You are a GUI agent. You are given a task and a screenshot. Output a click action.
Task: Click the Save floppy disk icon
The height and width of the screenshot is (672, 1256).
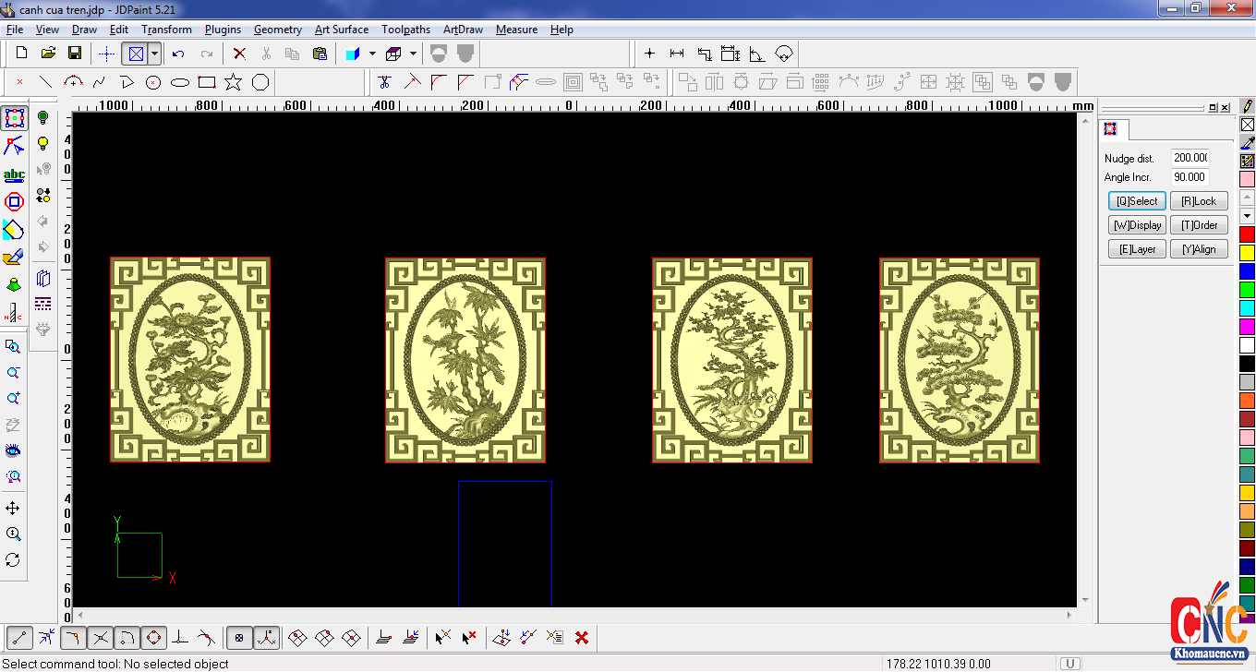[x=75, y=54]
